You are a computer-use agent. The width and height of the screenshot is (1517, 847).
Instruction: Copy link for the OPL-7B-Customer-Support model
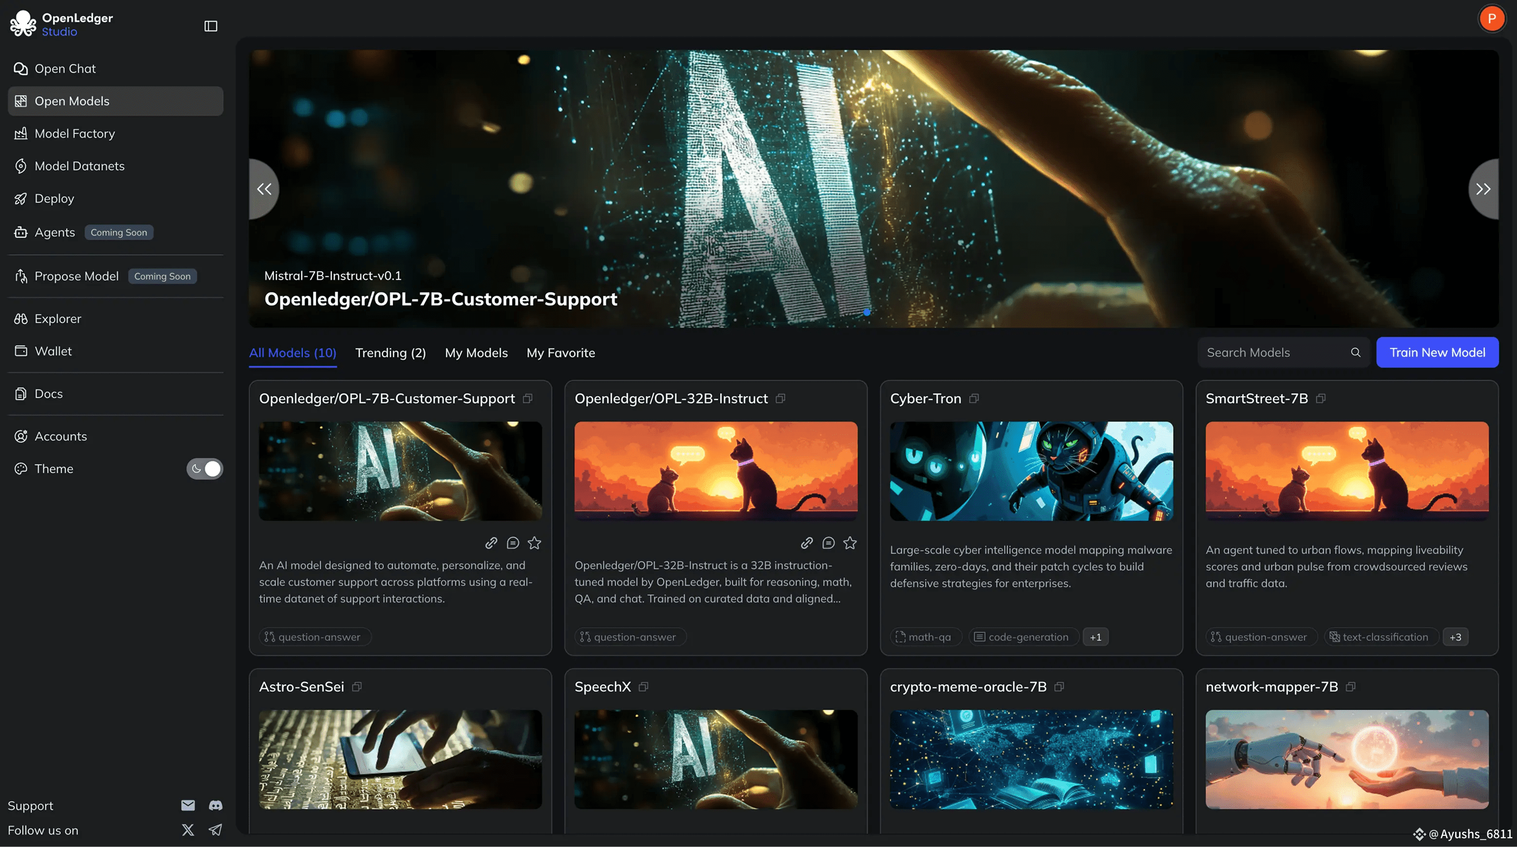point(491,542)
